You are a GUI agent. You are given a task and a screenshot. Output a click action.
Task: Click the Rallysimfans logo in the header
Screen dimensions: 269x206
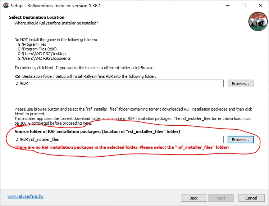[257, 21]
